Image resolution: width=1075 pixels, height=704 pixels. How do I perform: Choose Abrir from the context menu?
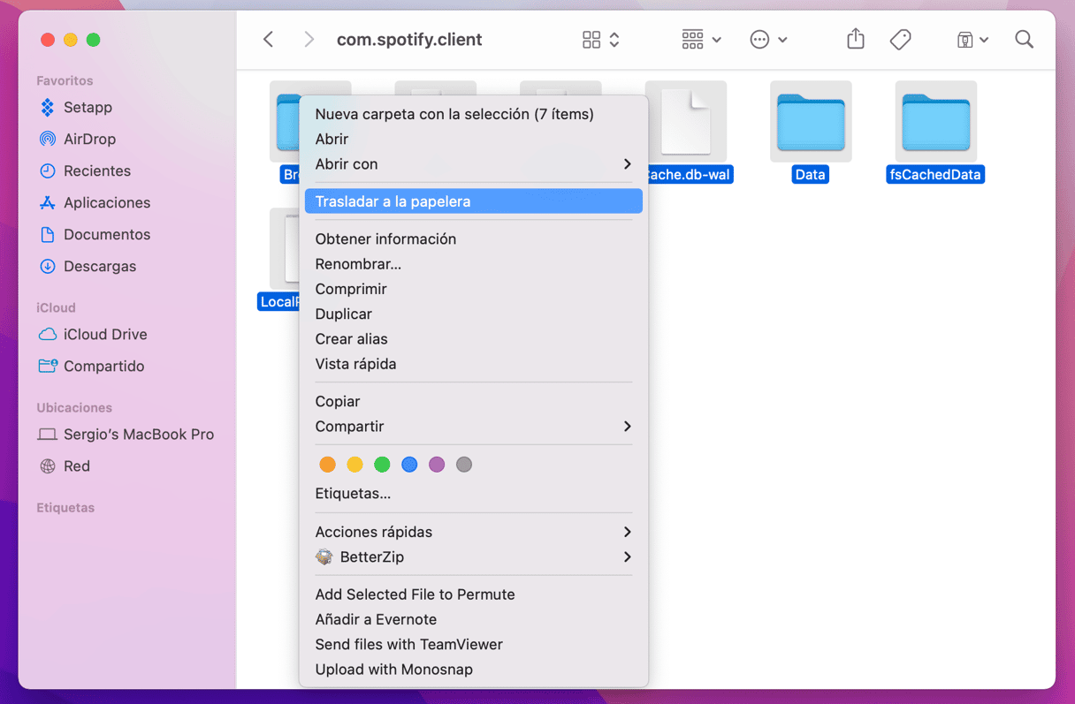[473, 139]
